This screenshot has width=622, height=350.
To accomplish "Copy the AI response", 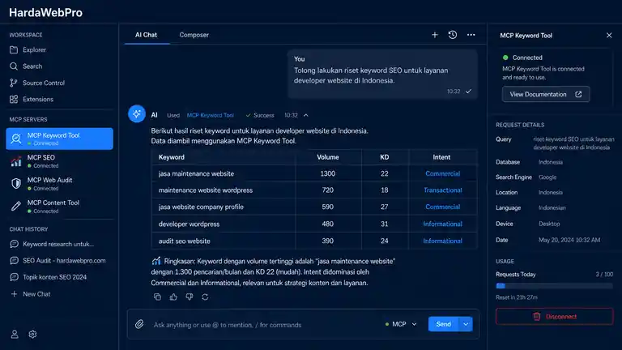I will 157,297.
